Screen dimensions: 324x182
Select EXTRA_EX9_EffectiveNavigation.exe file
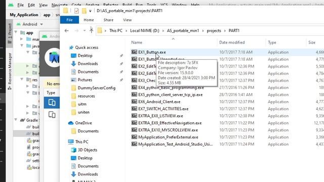tap(170, 123)
